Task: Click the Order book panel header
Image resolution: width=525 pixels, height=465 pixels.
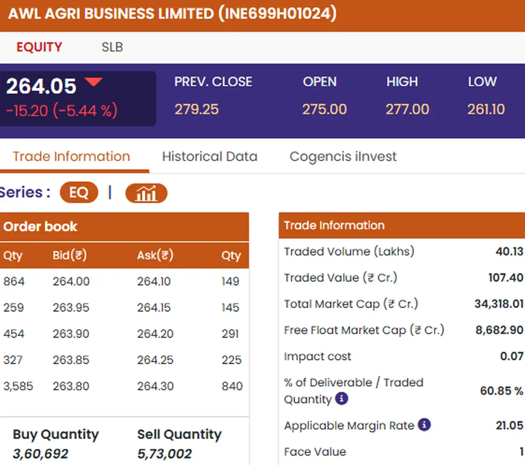Action: pos(124,227)
